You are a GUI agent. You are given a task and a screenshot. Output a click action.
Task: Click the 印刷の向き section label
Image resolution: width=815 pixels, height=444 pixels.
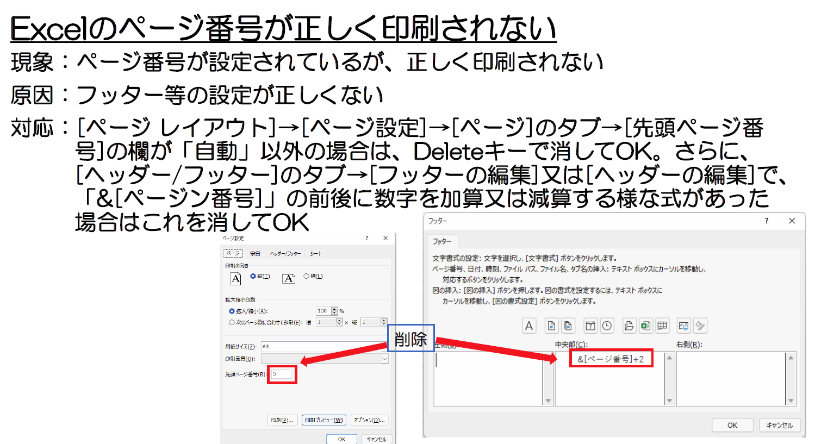(x=237, y=266)
